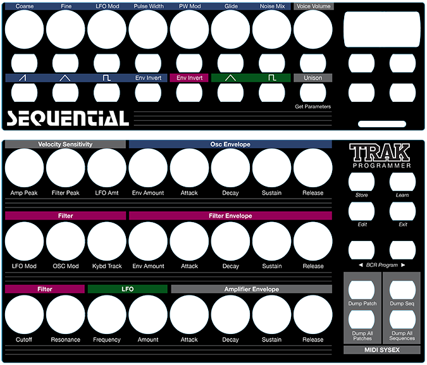Click the Osc Envelope Sustain knob

click(272, 168)
